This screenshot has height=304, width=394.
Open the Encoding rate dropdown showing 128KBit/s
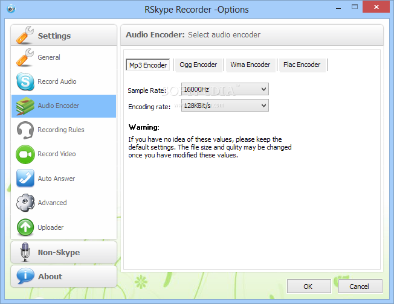(225, 106)
